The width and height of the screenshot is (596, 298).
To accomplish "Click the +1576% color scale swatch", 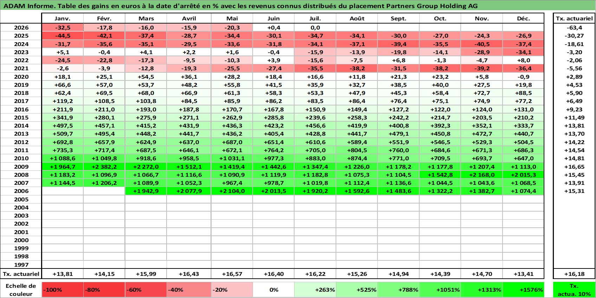I will coord(523,290).
